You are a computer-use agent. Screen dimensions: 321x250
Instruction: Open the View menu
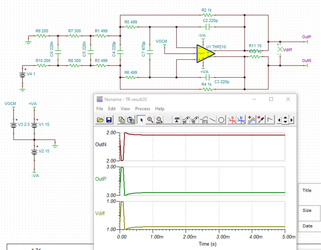coord(125,109)
